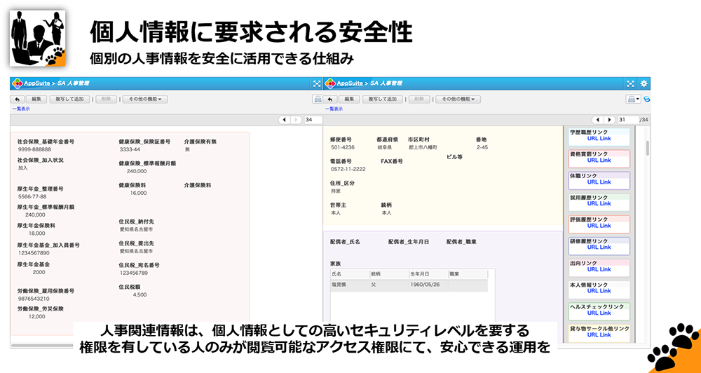Go to next record in right panel pager
Screen dimensions: 701x373
pyautogui.click(x=610, y=120)
